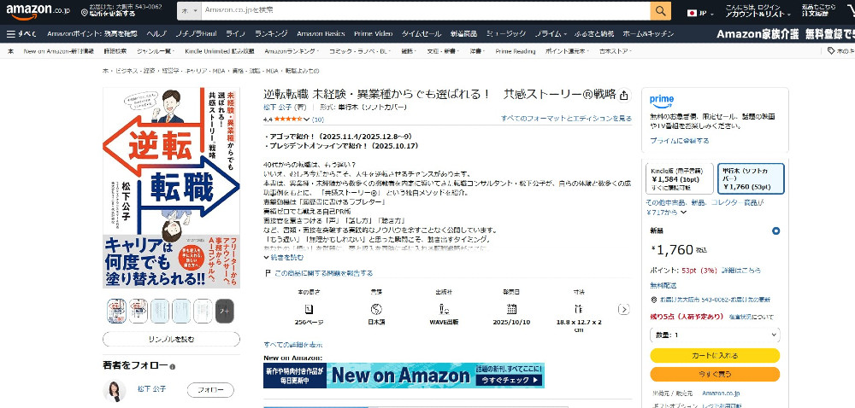Open the コミック・ラノベ・BL submenu
The width and height of the screenshot is (855, 408).
pyautogui.click(x=361, y=51)
